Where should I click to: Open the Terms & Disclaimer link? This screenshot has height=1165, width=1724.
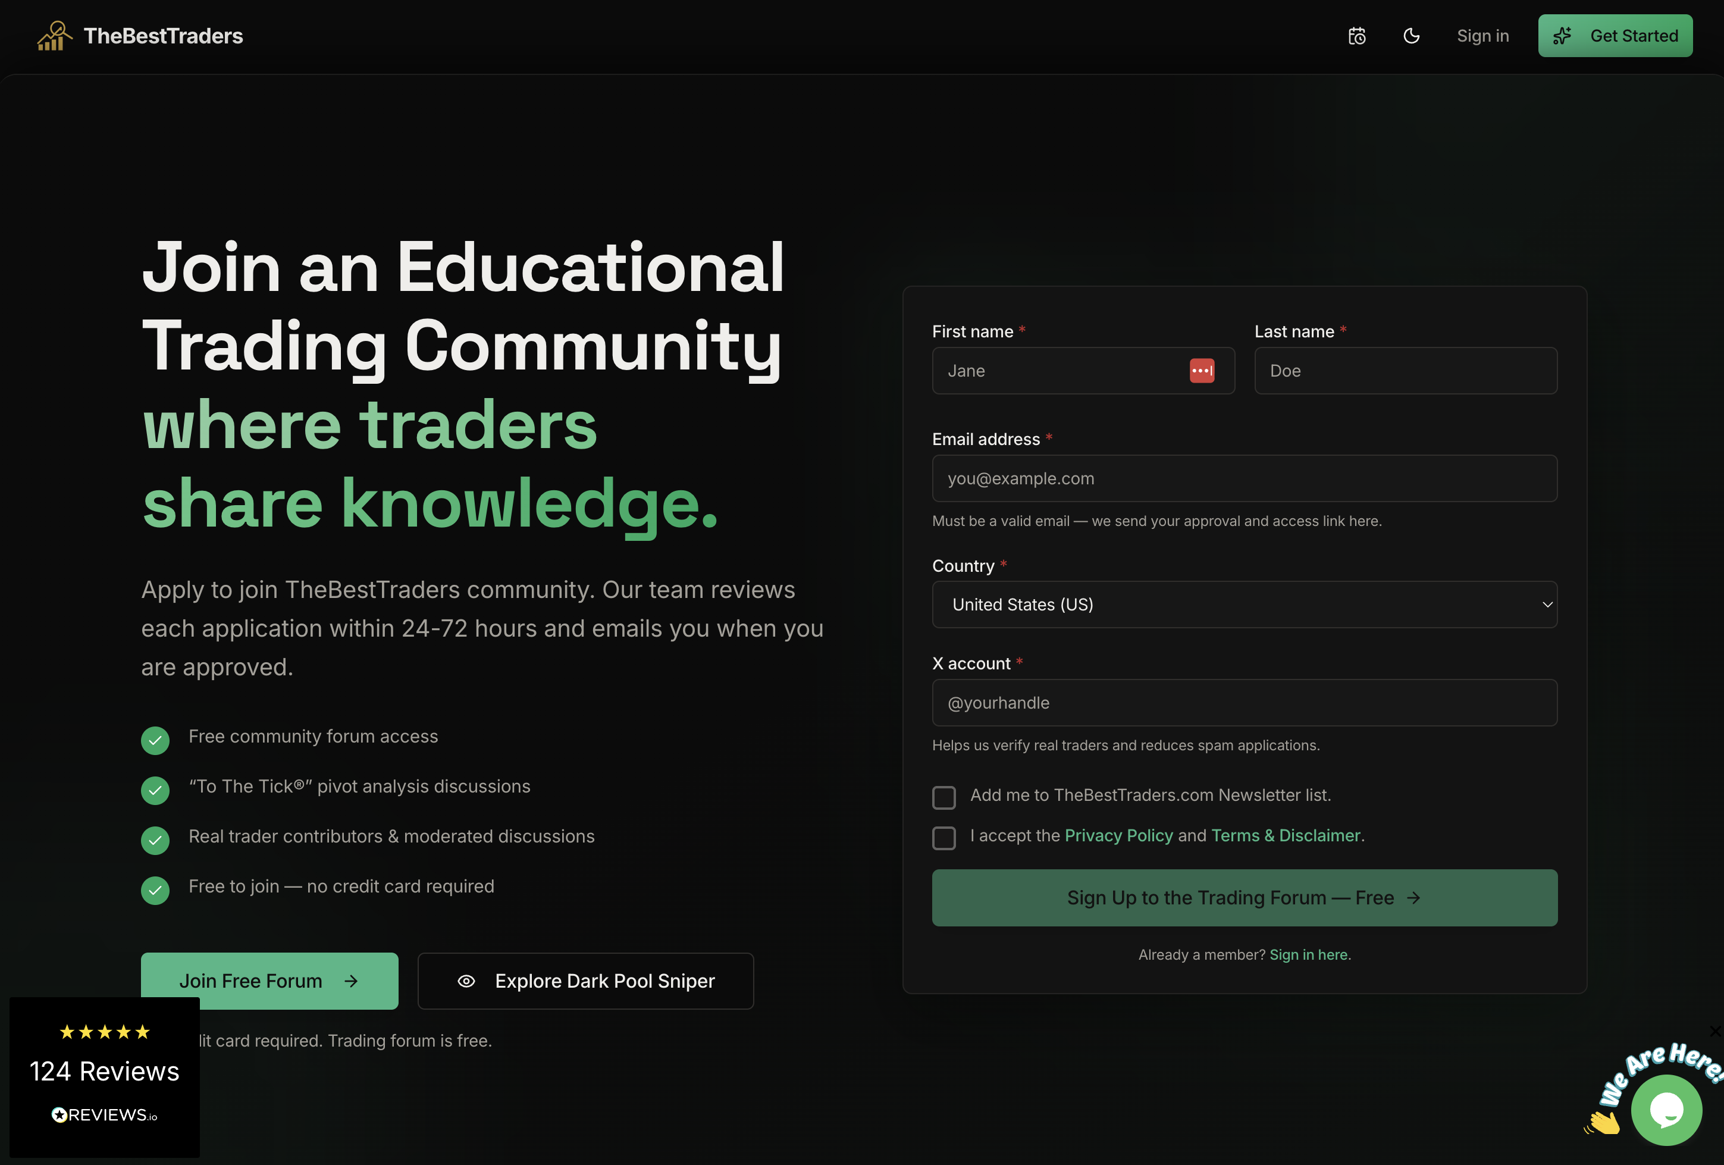[x=1286, y=835]
